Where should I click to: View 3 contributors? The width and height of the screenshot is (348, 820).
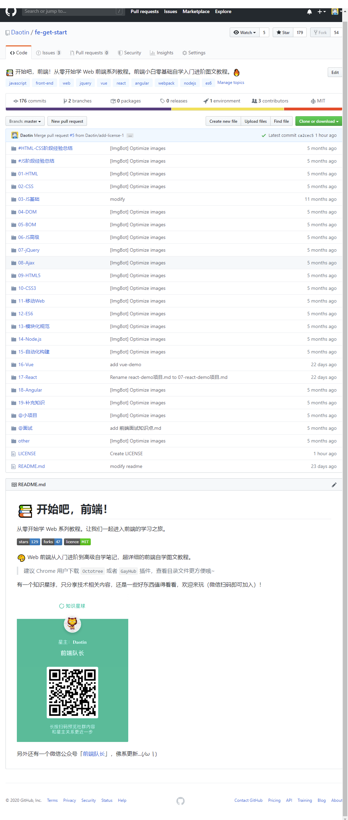[x=270, y=101]
